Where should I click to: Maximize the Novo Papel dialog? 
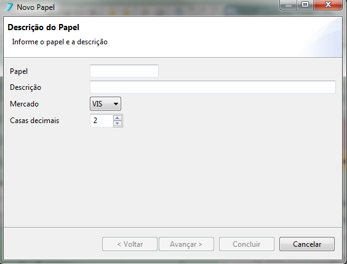(305, 5)
